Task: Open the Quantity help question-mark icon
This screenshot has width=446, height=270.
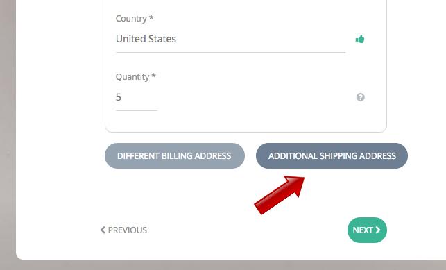Action: tap(361, 97)
